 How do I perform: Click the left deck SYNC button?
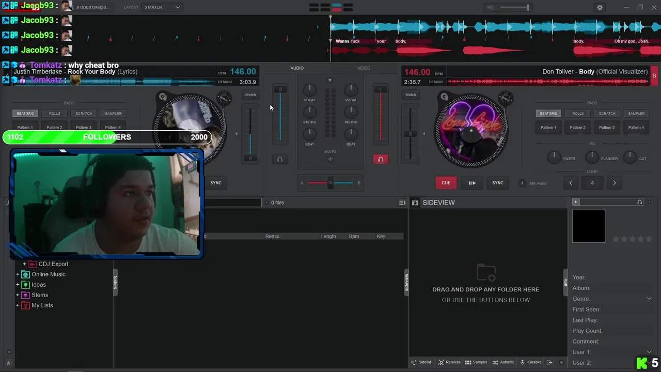pos(216,183)
